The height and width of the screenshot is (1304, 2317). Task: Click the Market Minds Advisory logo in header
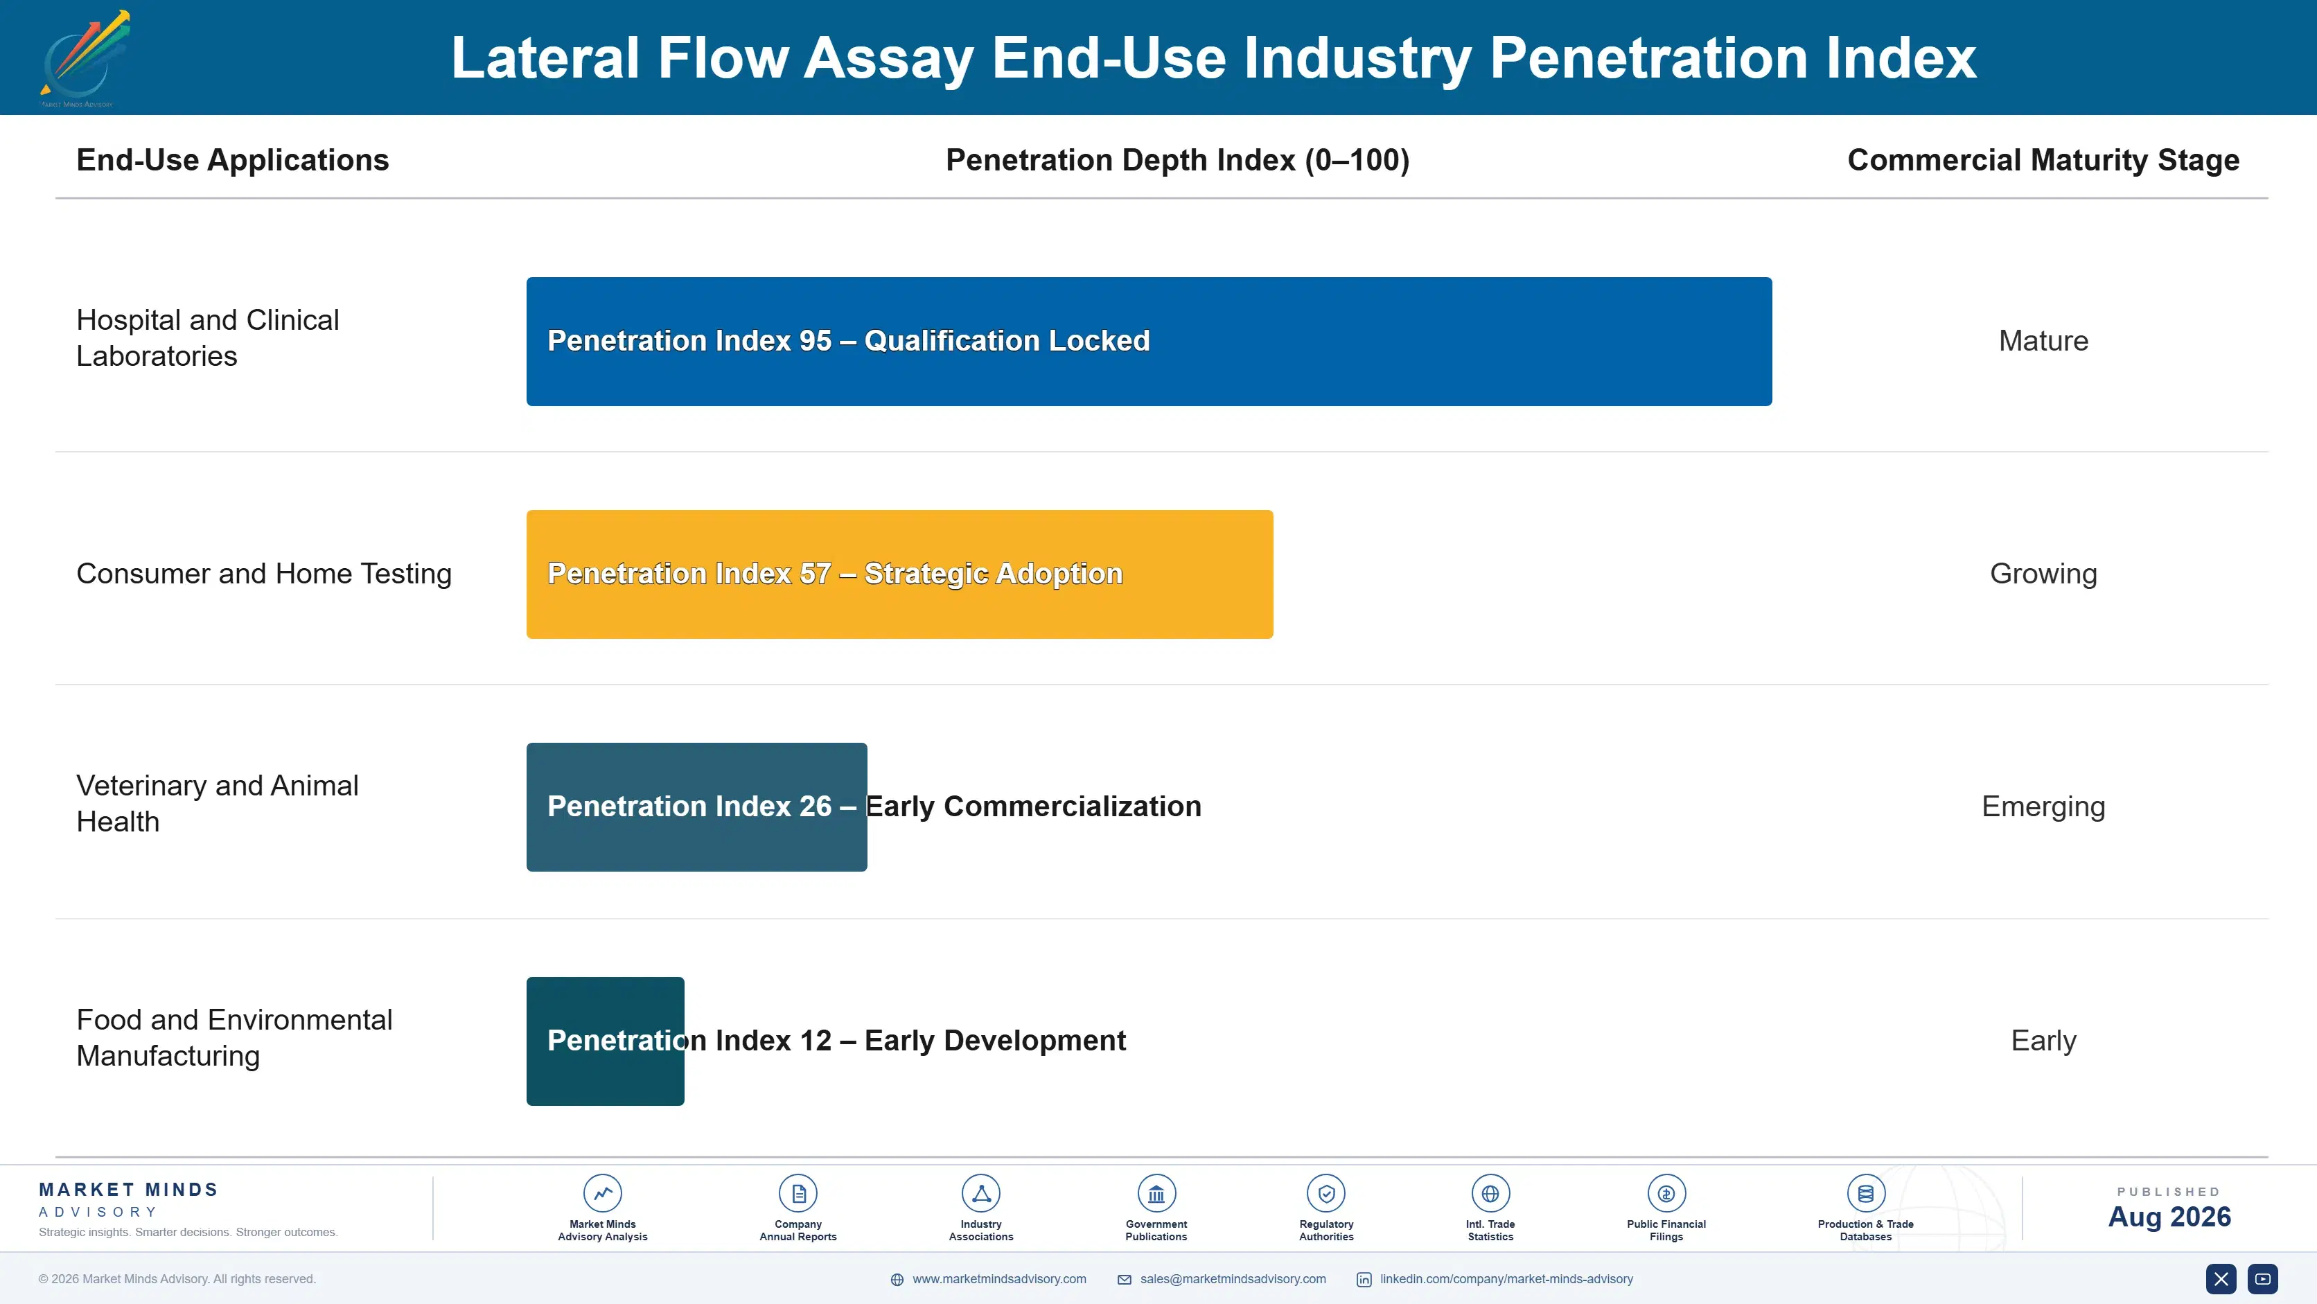(85, 58)
